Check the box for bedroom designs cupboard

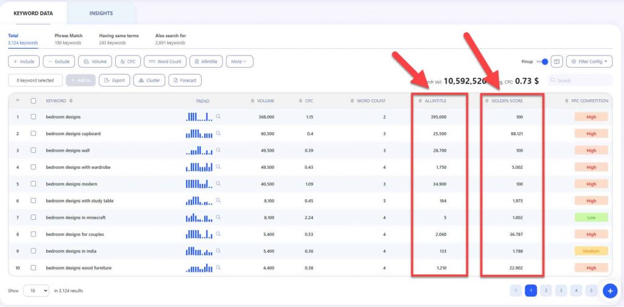pyautogui.click(x=34, y=133)
